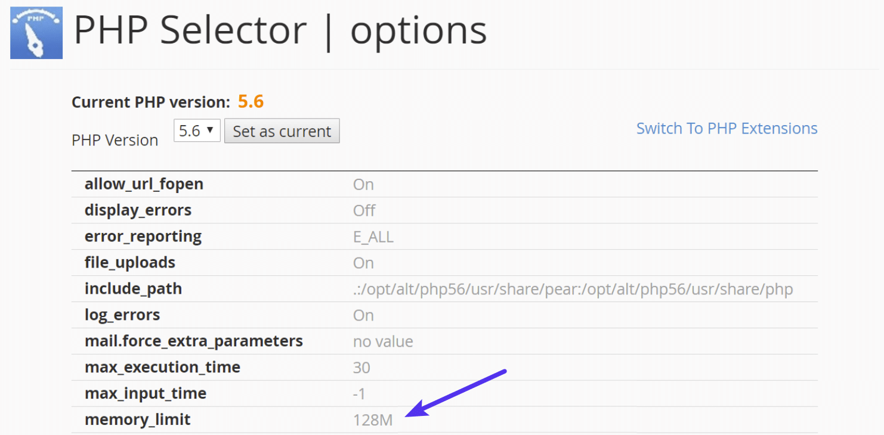Toggle allow_url_fopen setting

point(363,184)
